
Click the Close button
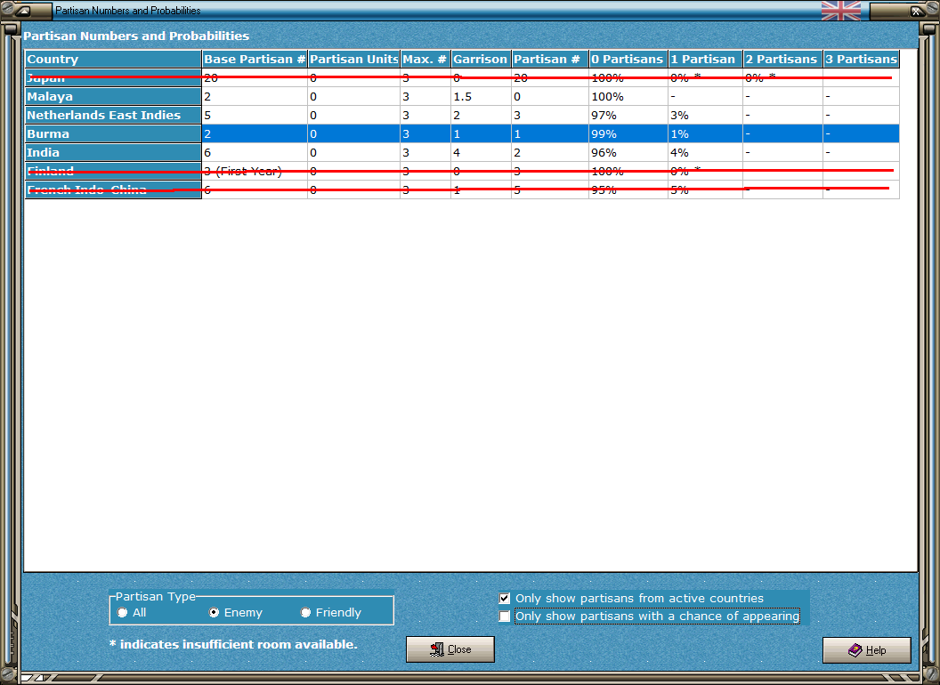click(x=450, y=649)
